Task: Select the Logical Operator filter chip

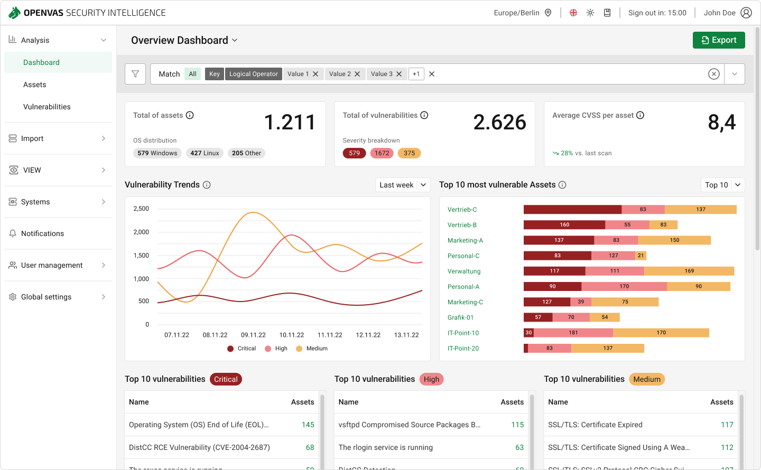Action: click(254, 74)
